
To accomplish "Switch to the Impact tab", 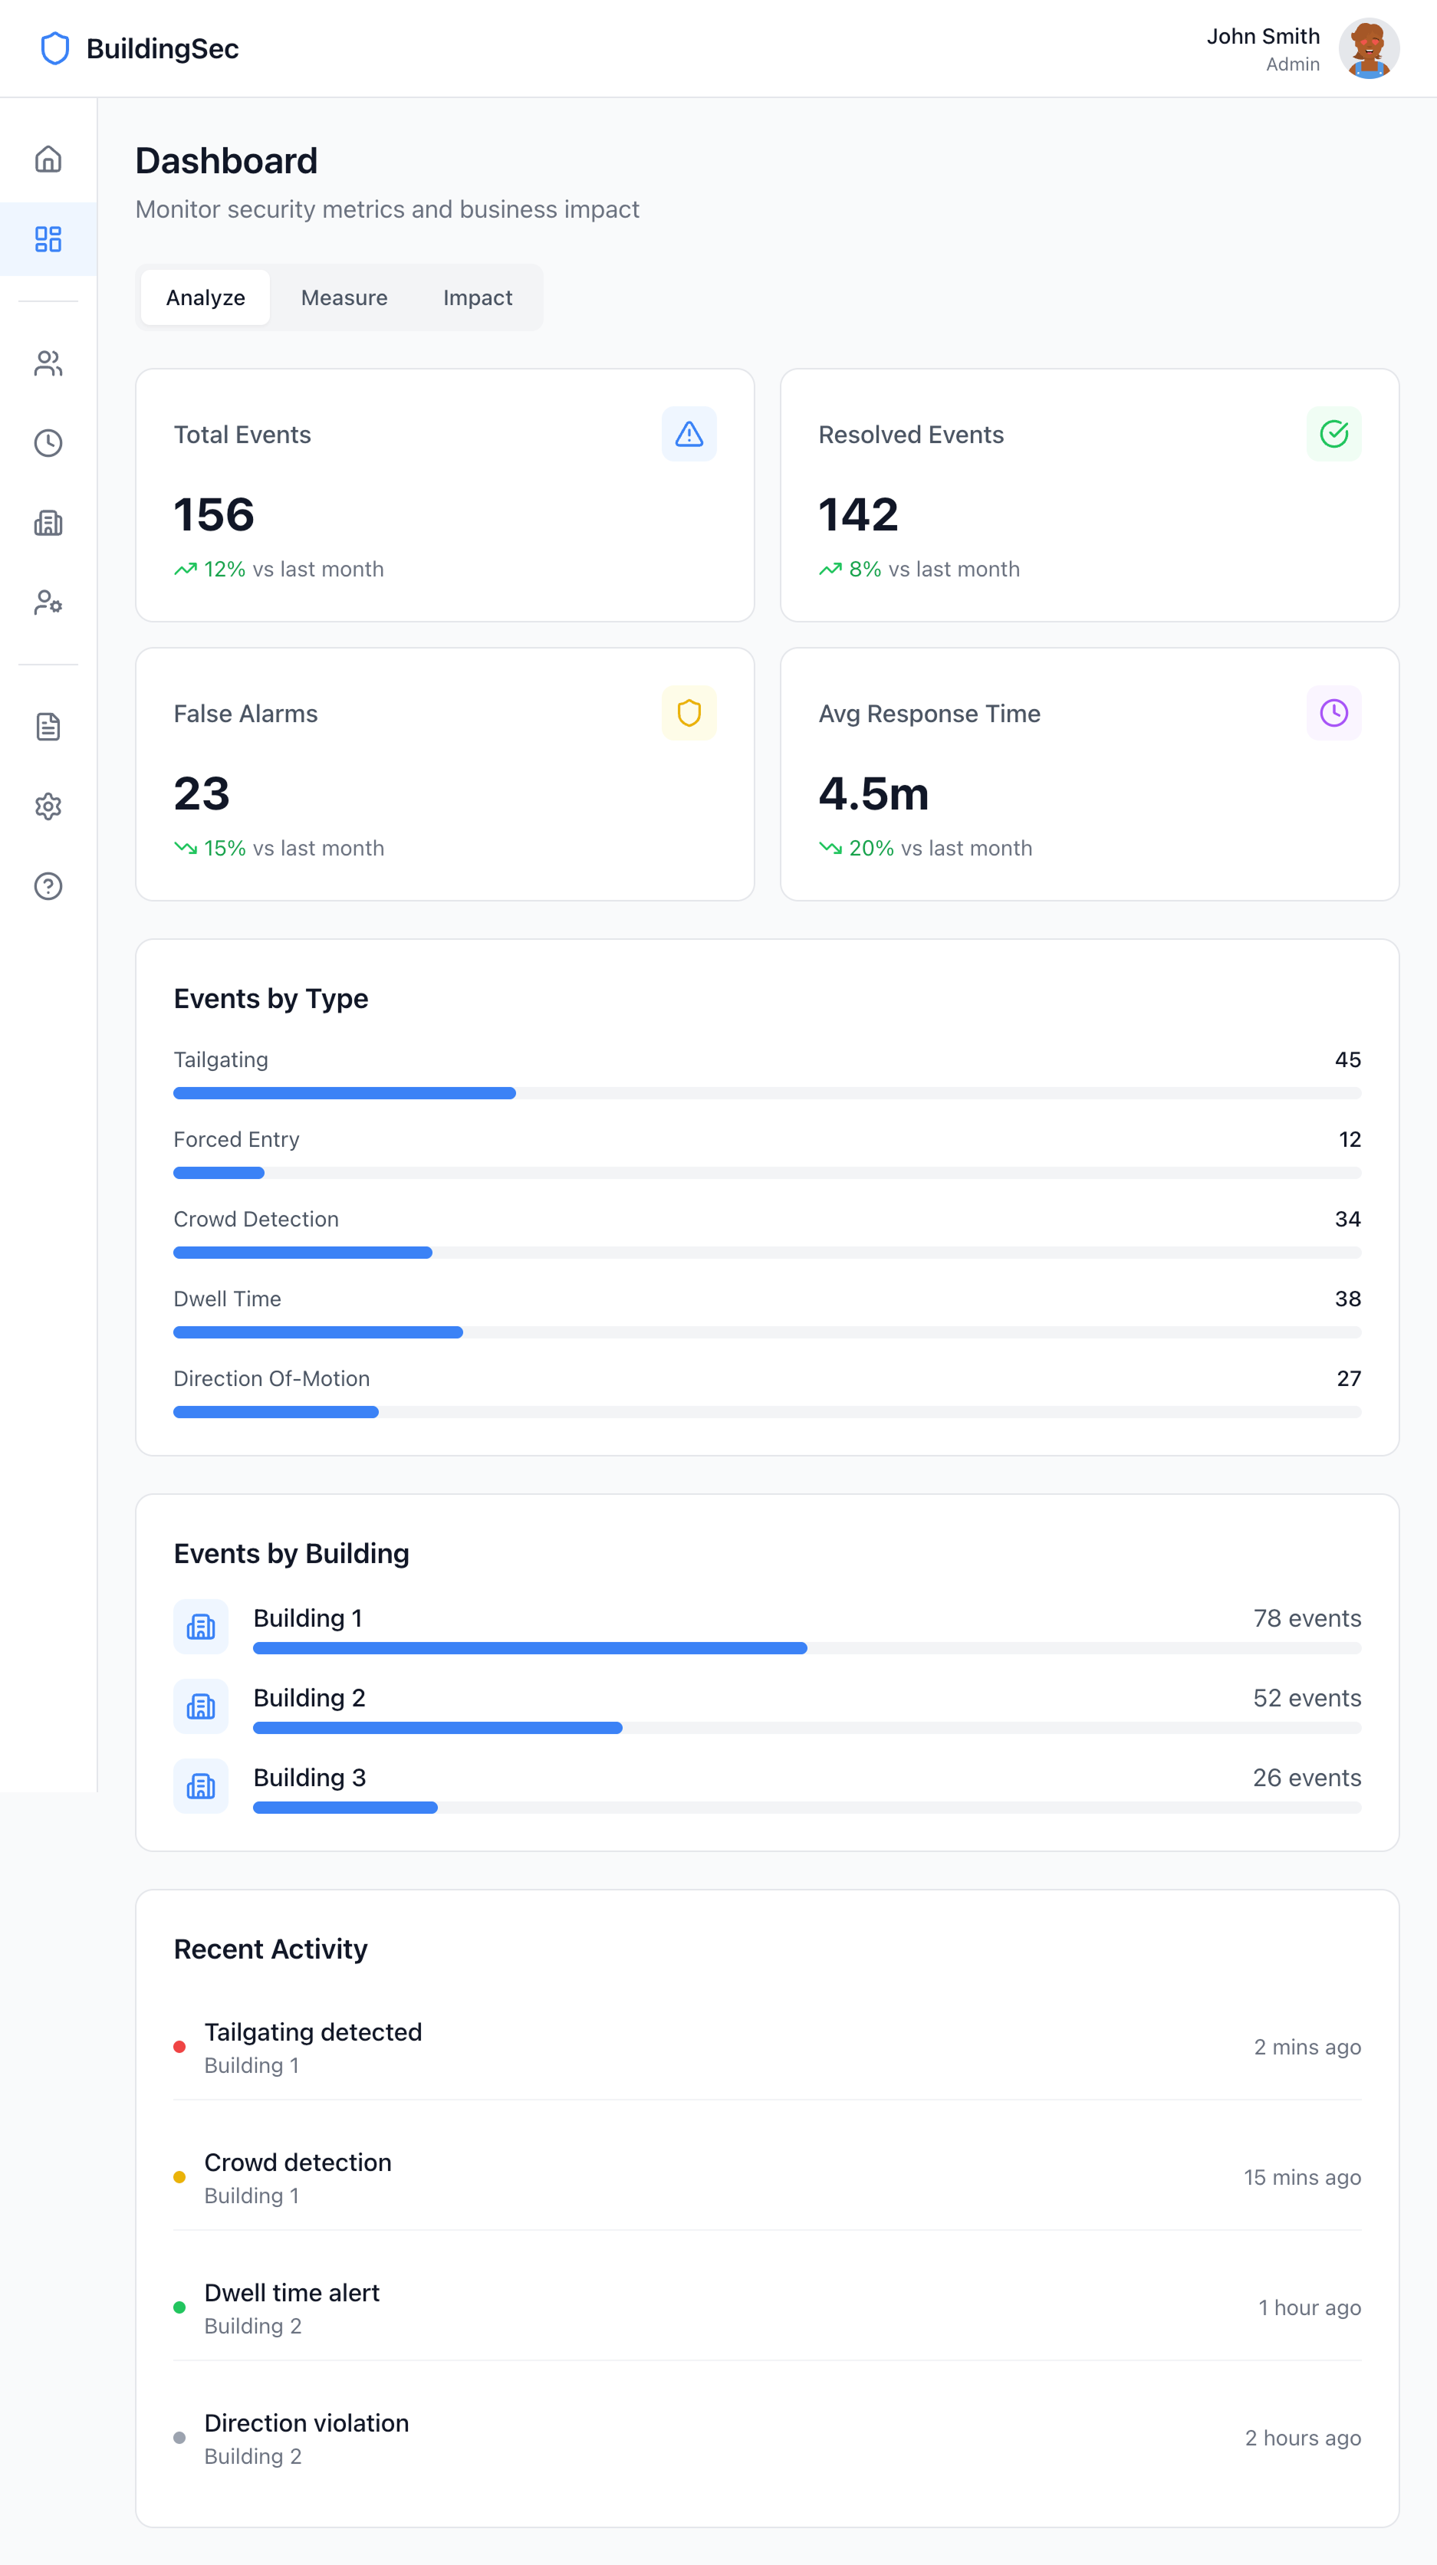I will (478, 297).
